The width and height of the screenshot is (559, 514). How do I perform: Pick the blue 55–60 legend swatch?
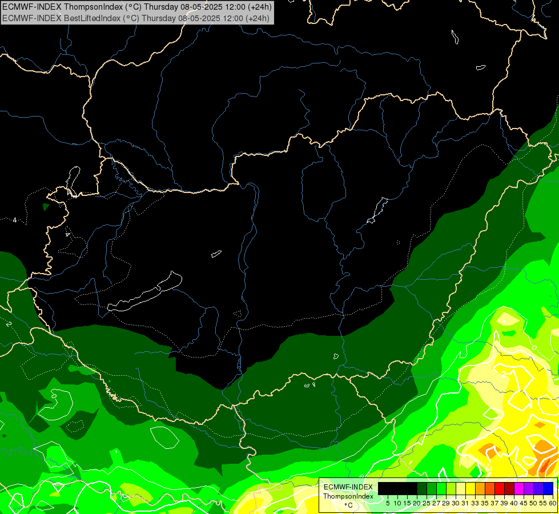tap(548, 489)
